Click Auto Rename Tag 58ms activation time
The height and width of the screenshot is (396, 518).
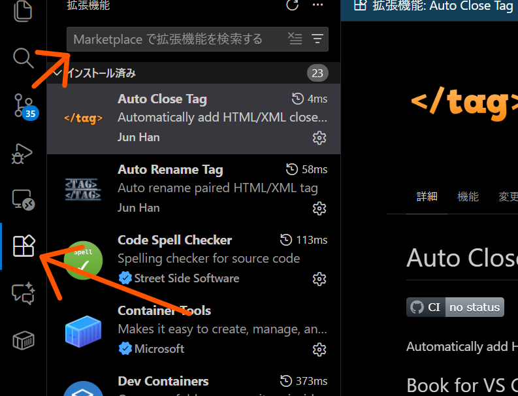pos(306,169)
